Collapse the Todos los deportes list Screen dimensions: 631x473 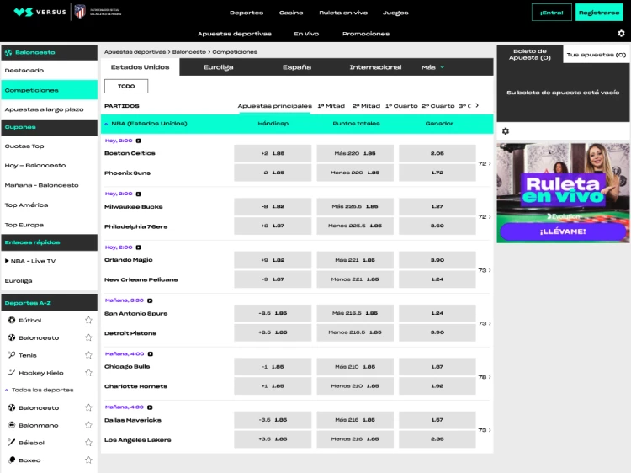tap(8, 390)
